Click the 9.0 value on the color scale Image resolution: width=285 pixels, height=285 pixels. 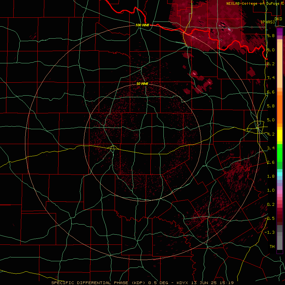point(271,50)
